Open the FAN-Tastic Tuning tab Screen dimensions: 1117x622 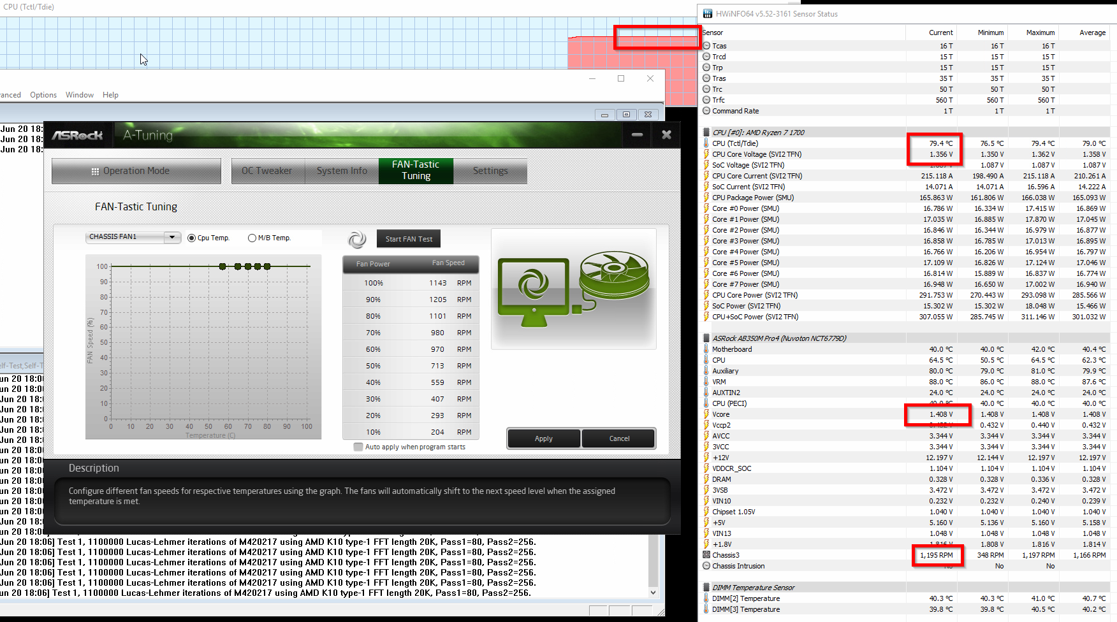[x=416, y=171]
